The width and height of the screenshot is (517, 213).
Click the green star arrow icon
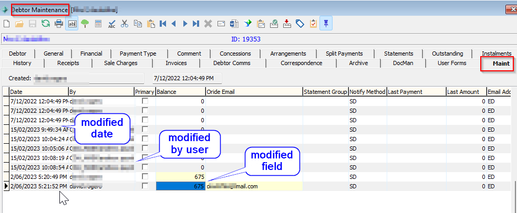(x=247, y=24)
